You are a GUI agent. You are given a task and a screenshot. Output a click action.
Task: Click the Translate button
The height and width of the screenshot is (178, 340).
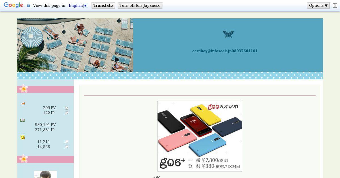(103, 5)
